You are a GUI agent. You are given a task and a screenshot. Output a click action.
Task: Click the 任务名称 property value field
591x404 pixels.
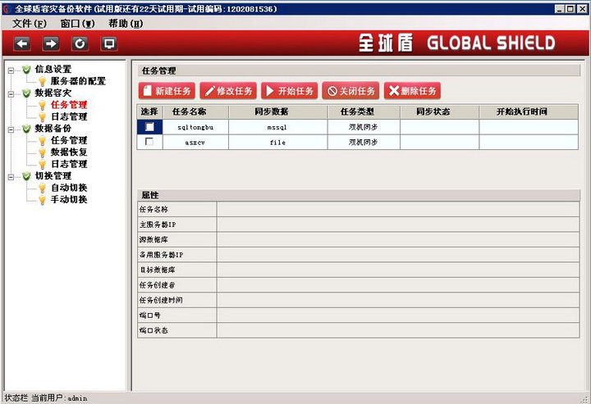point(398,210)
